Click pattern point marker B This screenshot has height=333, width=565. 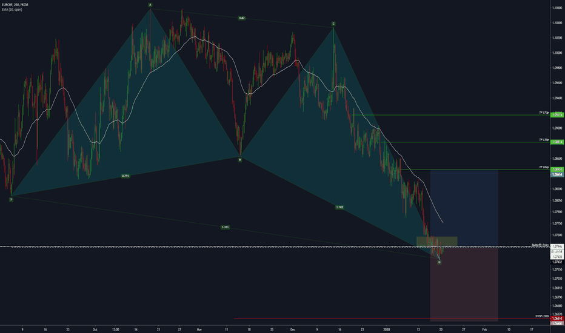[x=240, y=160]
